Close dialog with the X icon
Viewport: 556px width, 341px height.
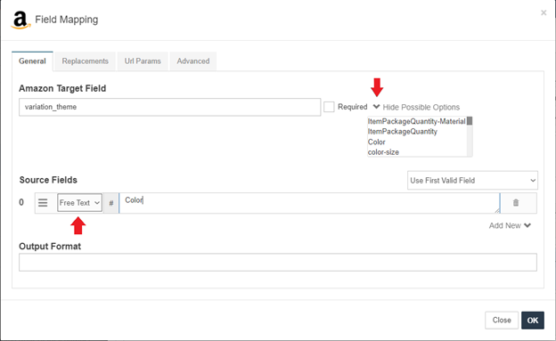[544, 12]
